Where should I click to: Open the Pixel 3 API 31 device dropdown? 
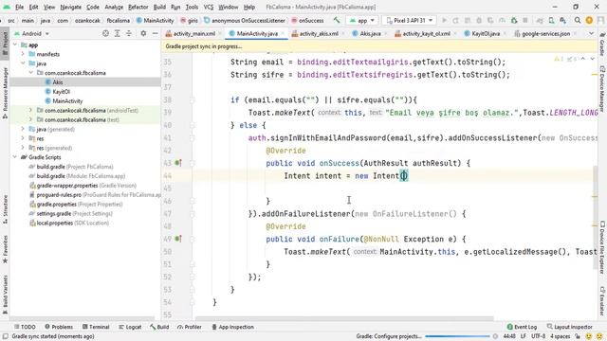click(x=409, y=20)
